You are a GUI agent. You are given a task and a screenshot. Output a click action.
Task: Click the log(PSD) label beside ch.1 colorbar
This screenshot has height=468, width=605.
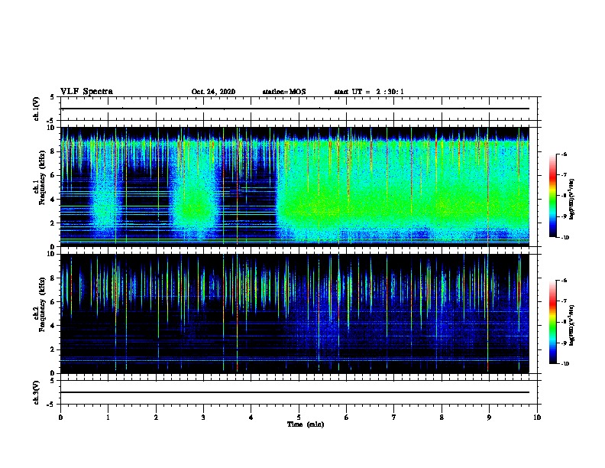572,200
